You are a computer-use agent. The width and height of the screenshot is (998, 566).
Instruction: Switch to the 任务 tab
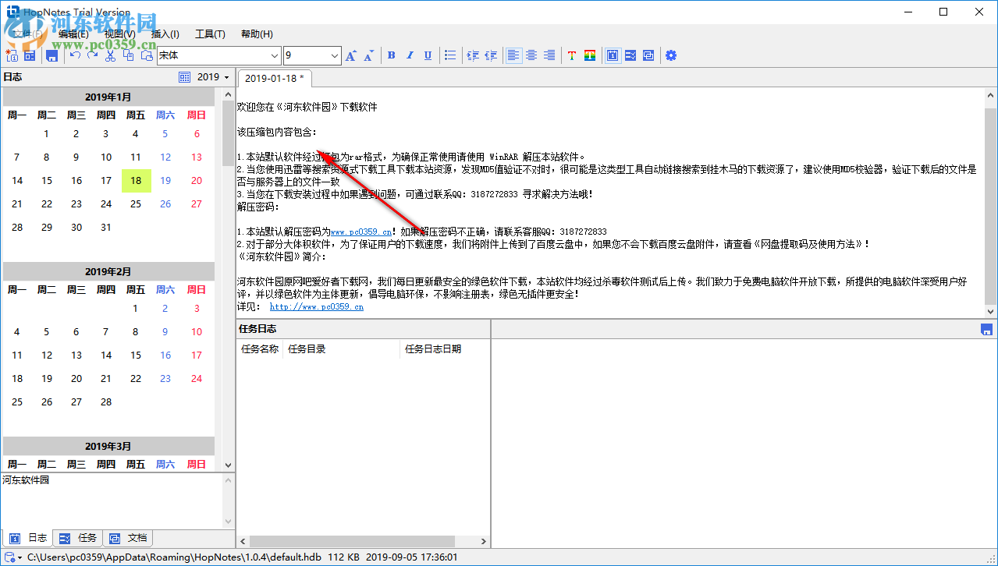click(x=77, y=537)
